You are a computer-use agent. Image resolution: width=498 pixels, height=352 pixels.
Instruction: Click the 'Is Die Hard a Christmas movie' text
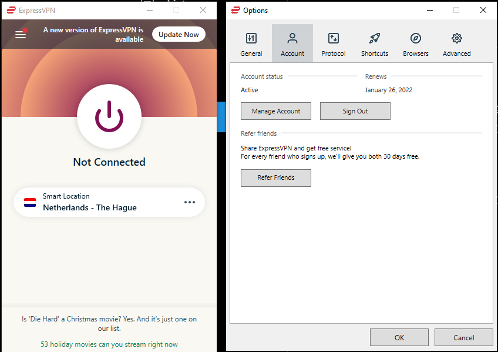[x=109, y=323]
